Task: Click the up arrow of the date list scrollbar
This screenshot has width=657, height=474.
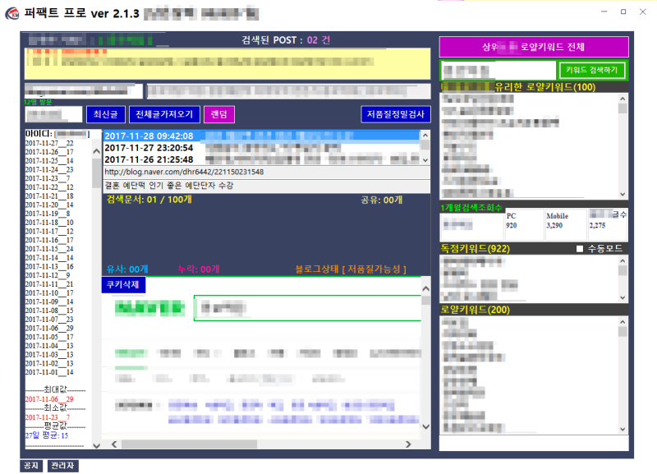Action: coord(96,151)
